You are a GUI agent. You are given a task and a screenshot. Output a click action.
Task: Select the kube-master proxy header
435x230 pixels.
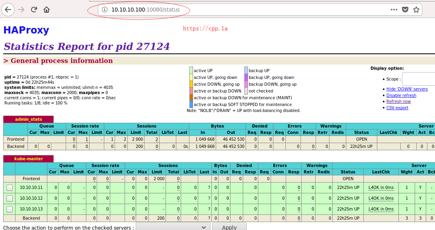coord(29,159)
